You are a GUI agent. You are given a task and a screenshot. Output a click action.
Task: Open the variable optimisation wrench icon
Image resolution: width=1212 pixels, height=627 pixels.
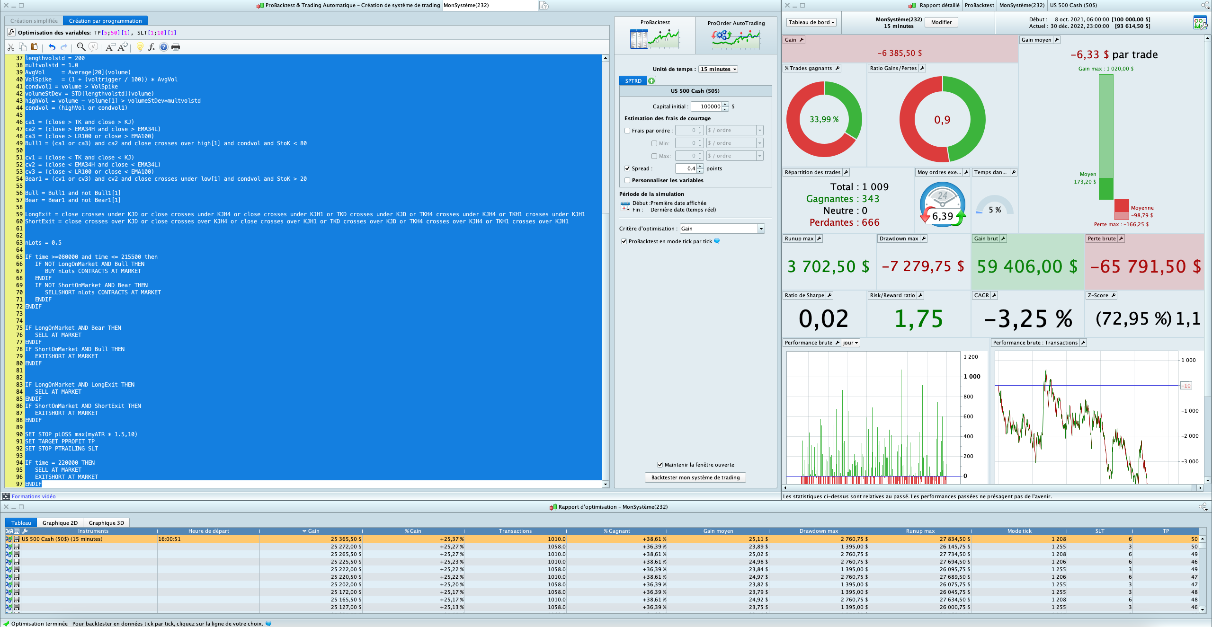[x=11, y=33]
